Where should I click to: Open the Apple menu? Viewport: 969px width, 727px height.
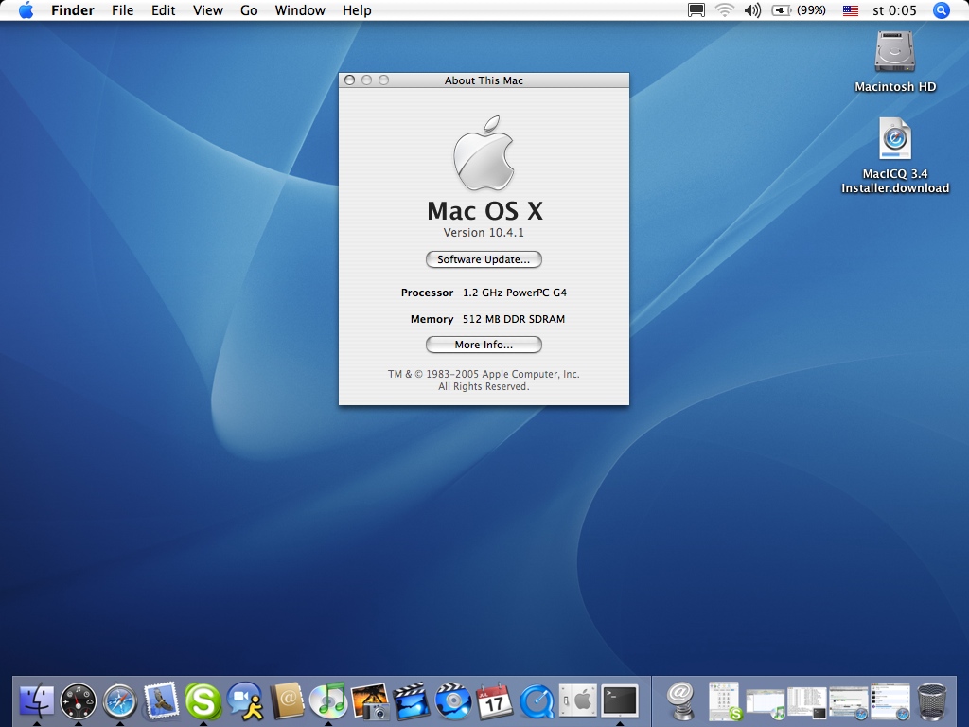pos(26,10)
